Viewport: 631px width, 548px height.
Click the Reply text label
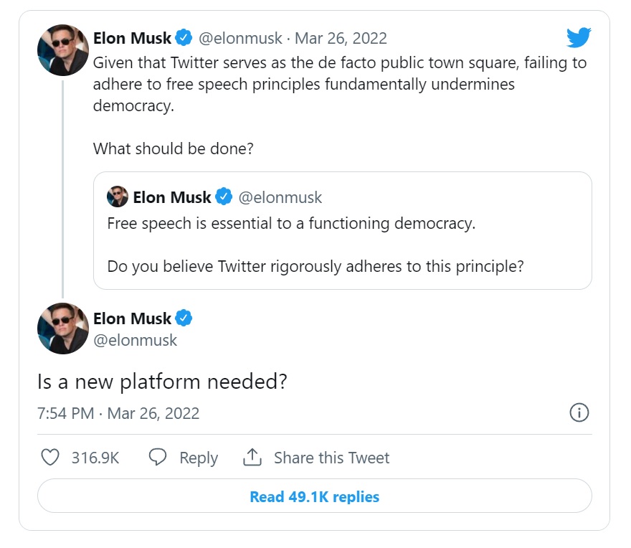click(x=198, y=458)
